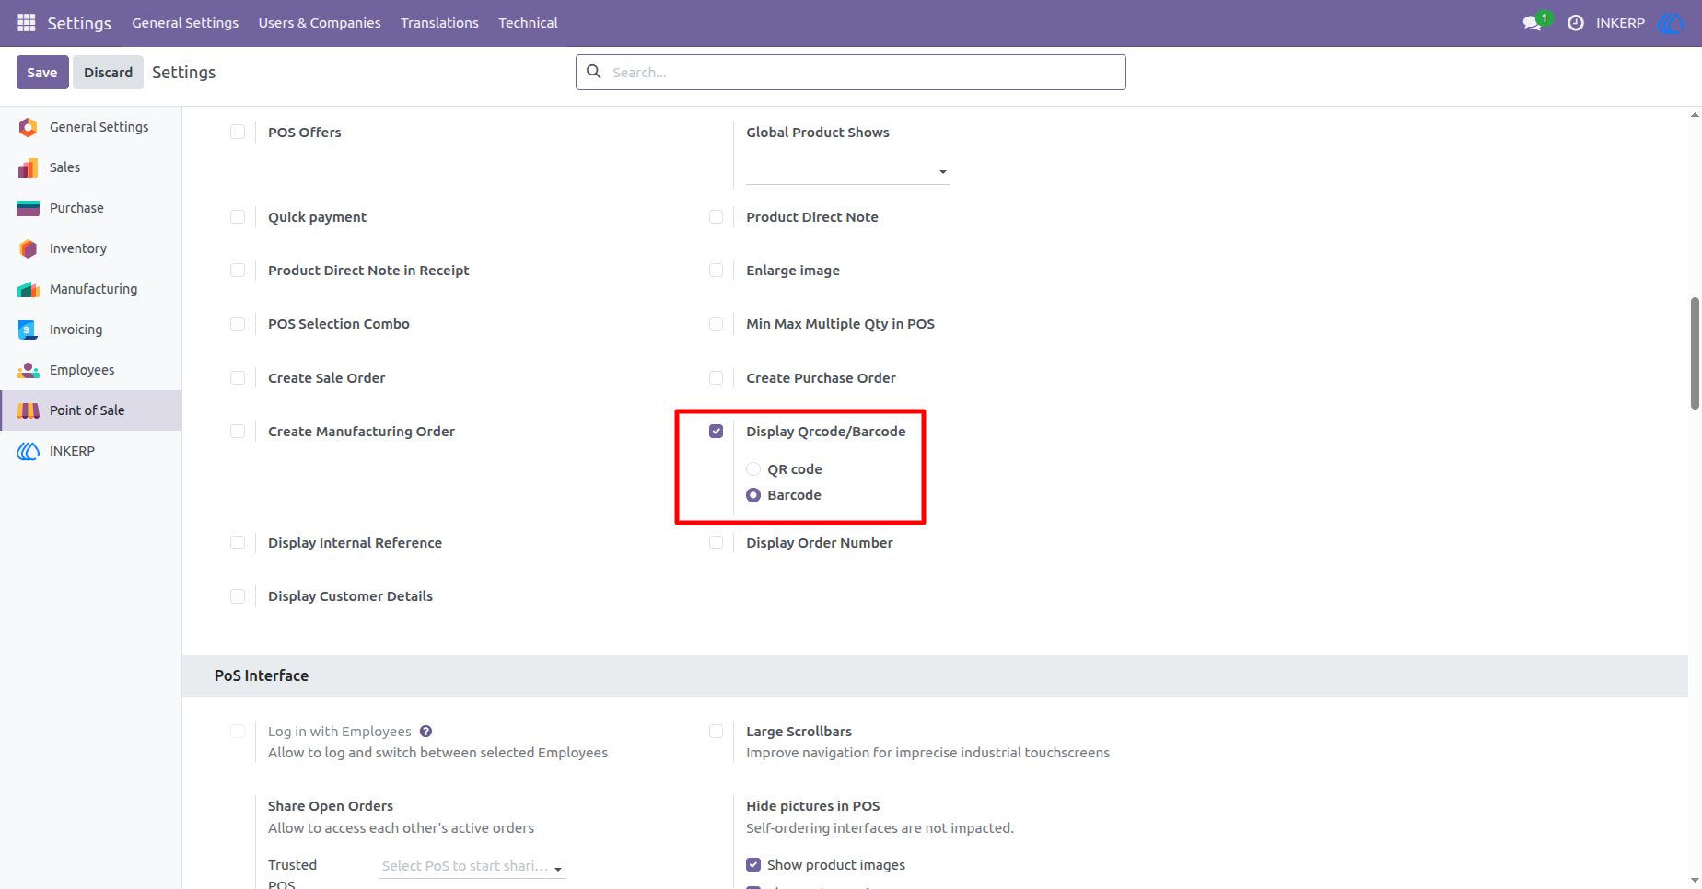
Task: Open the apps grid menu icon
Action: pos(27,22)
